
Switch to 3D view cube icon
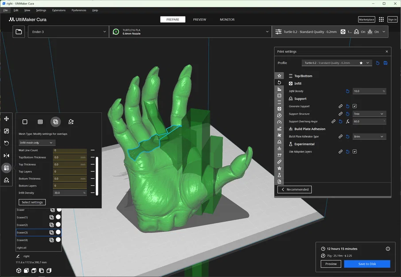point(19,270)
